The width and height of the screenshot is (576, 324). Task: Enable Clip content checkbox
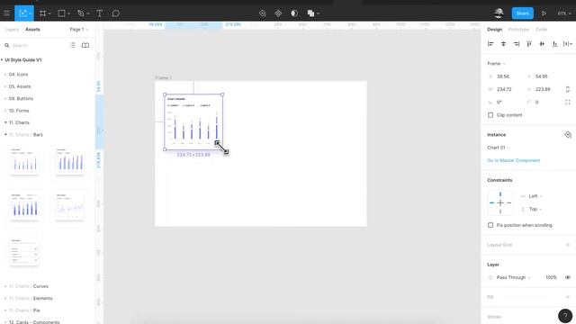[490, 115]
